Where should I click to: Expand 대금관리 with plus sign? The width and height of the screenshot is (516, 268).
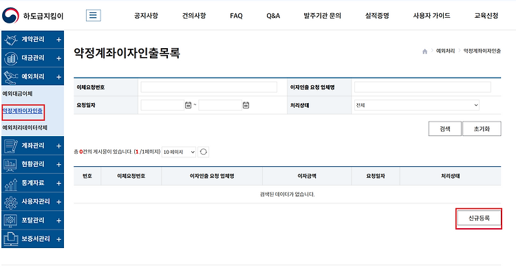[x=58, y=58]
